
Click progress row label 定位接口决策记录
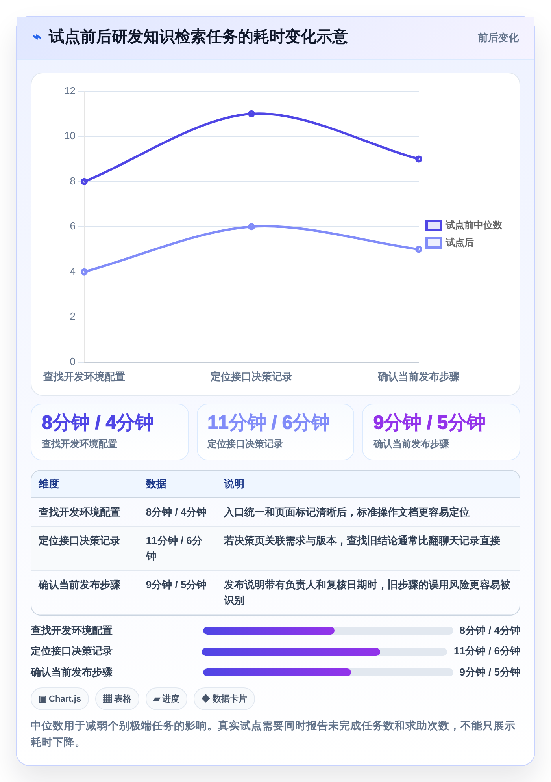pyautogui.click(x=72, y=651)
